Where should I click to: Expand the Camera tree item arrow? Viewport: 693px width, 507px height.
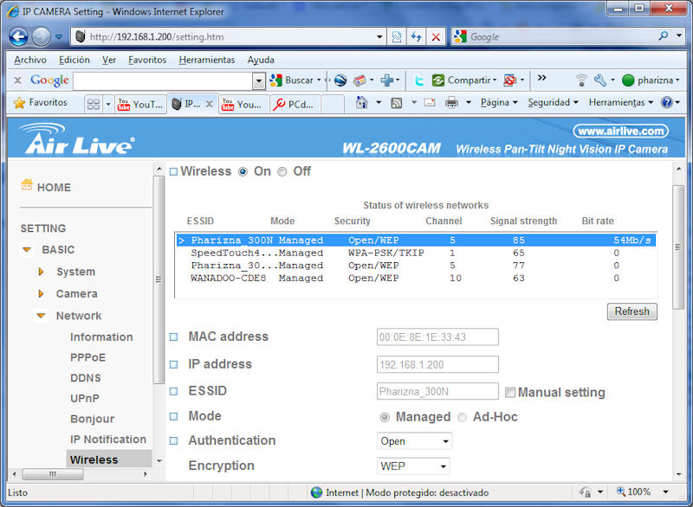(41, 294)
